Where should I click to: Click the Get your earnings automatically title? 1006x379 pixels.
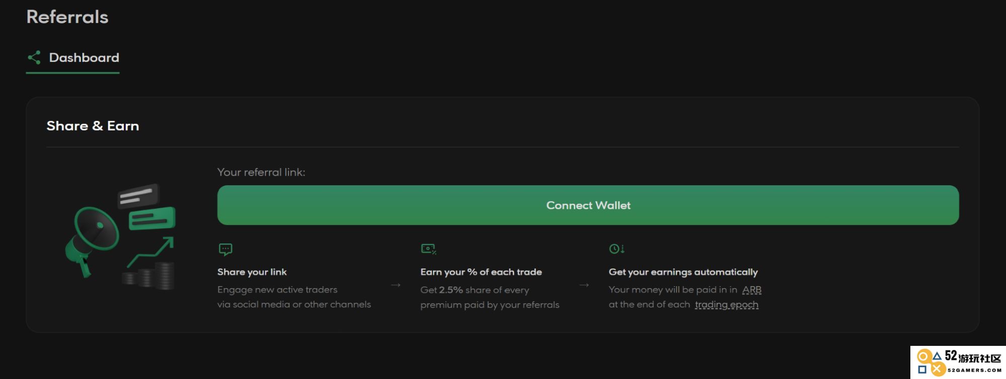(683, 272)
